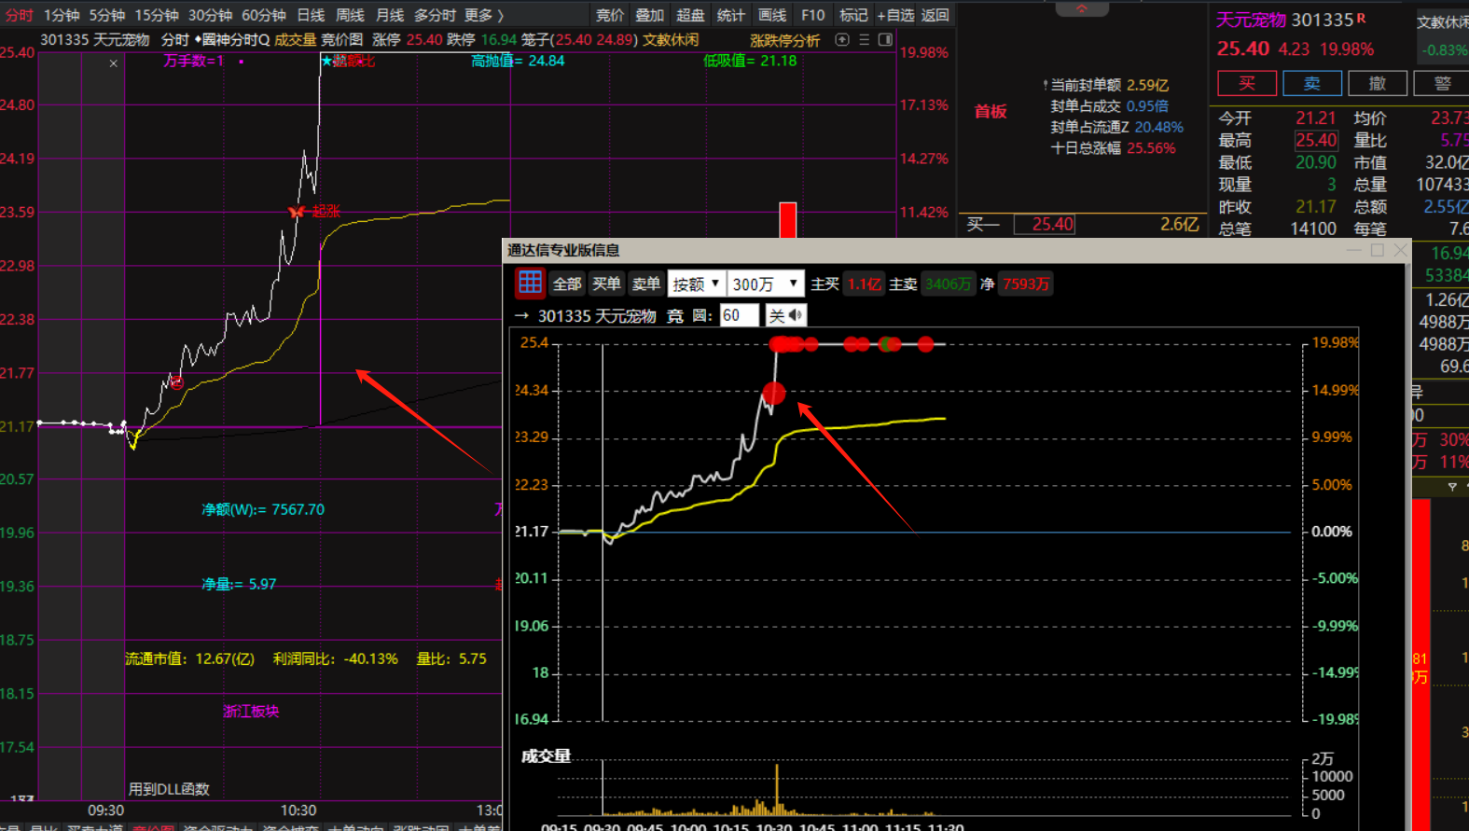This screenshot has height=831, width=1469.
Task: Click the red butterfly 起涨 signal marker
Action: 298,212
